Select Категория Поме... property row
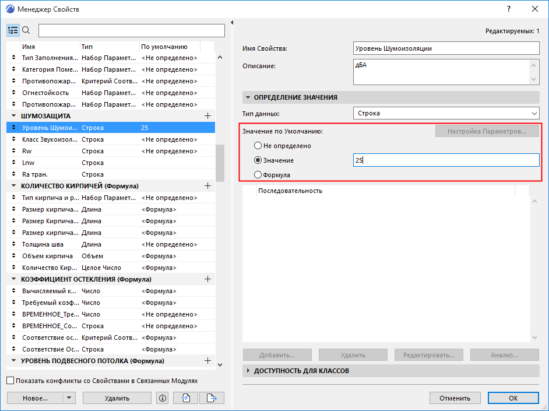549x411 pixels. pos(111,69)
